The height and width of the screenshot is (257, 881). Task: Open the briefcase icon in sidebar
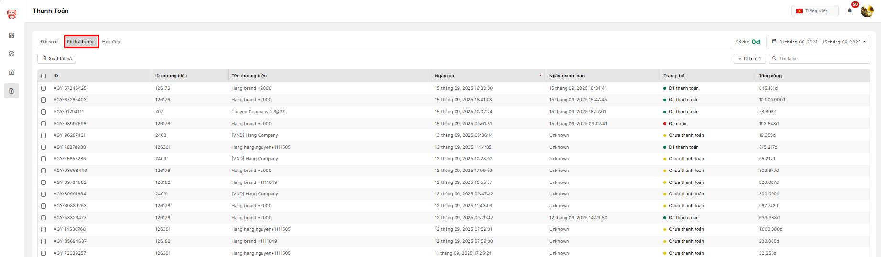coord(11,72)
